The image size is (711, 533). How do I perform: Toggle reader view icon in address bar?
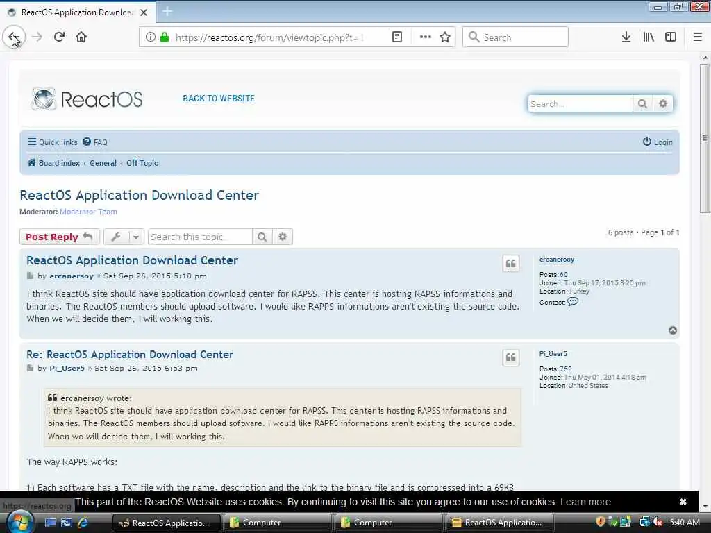coord(396,37)
